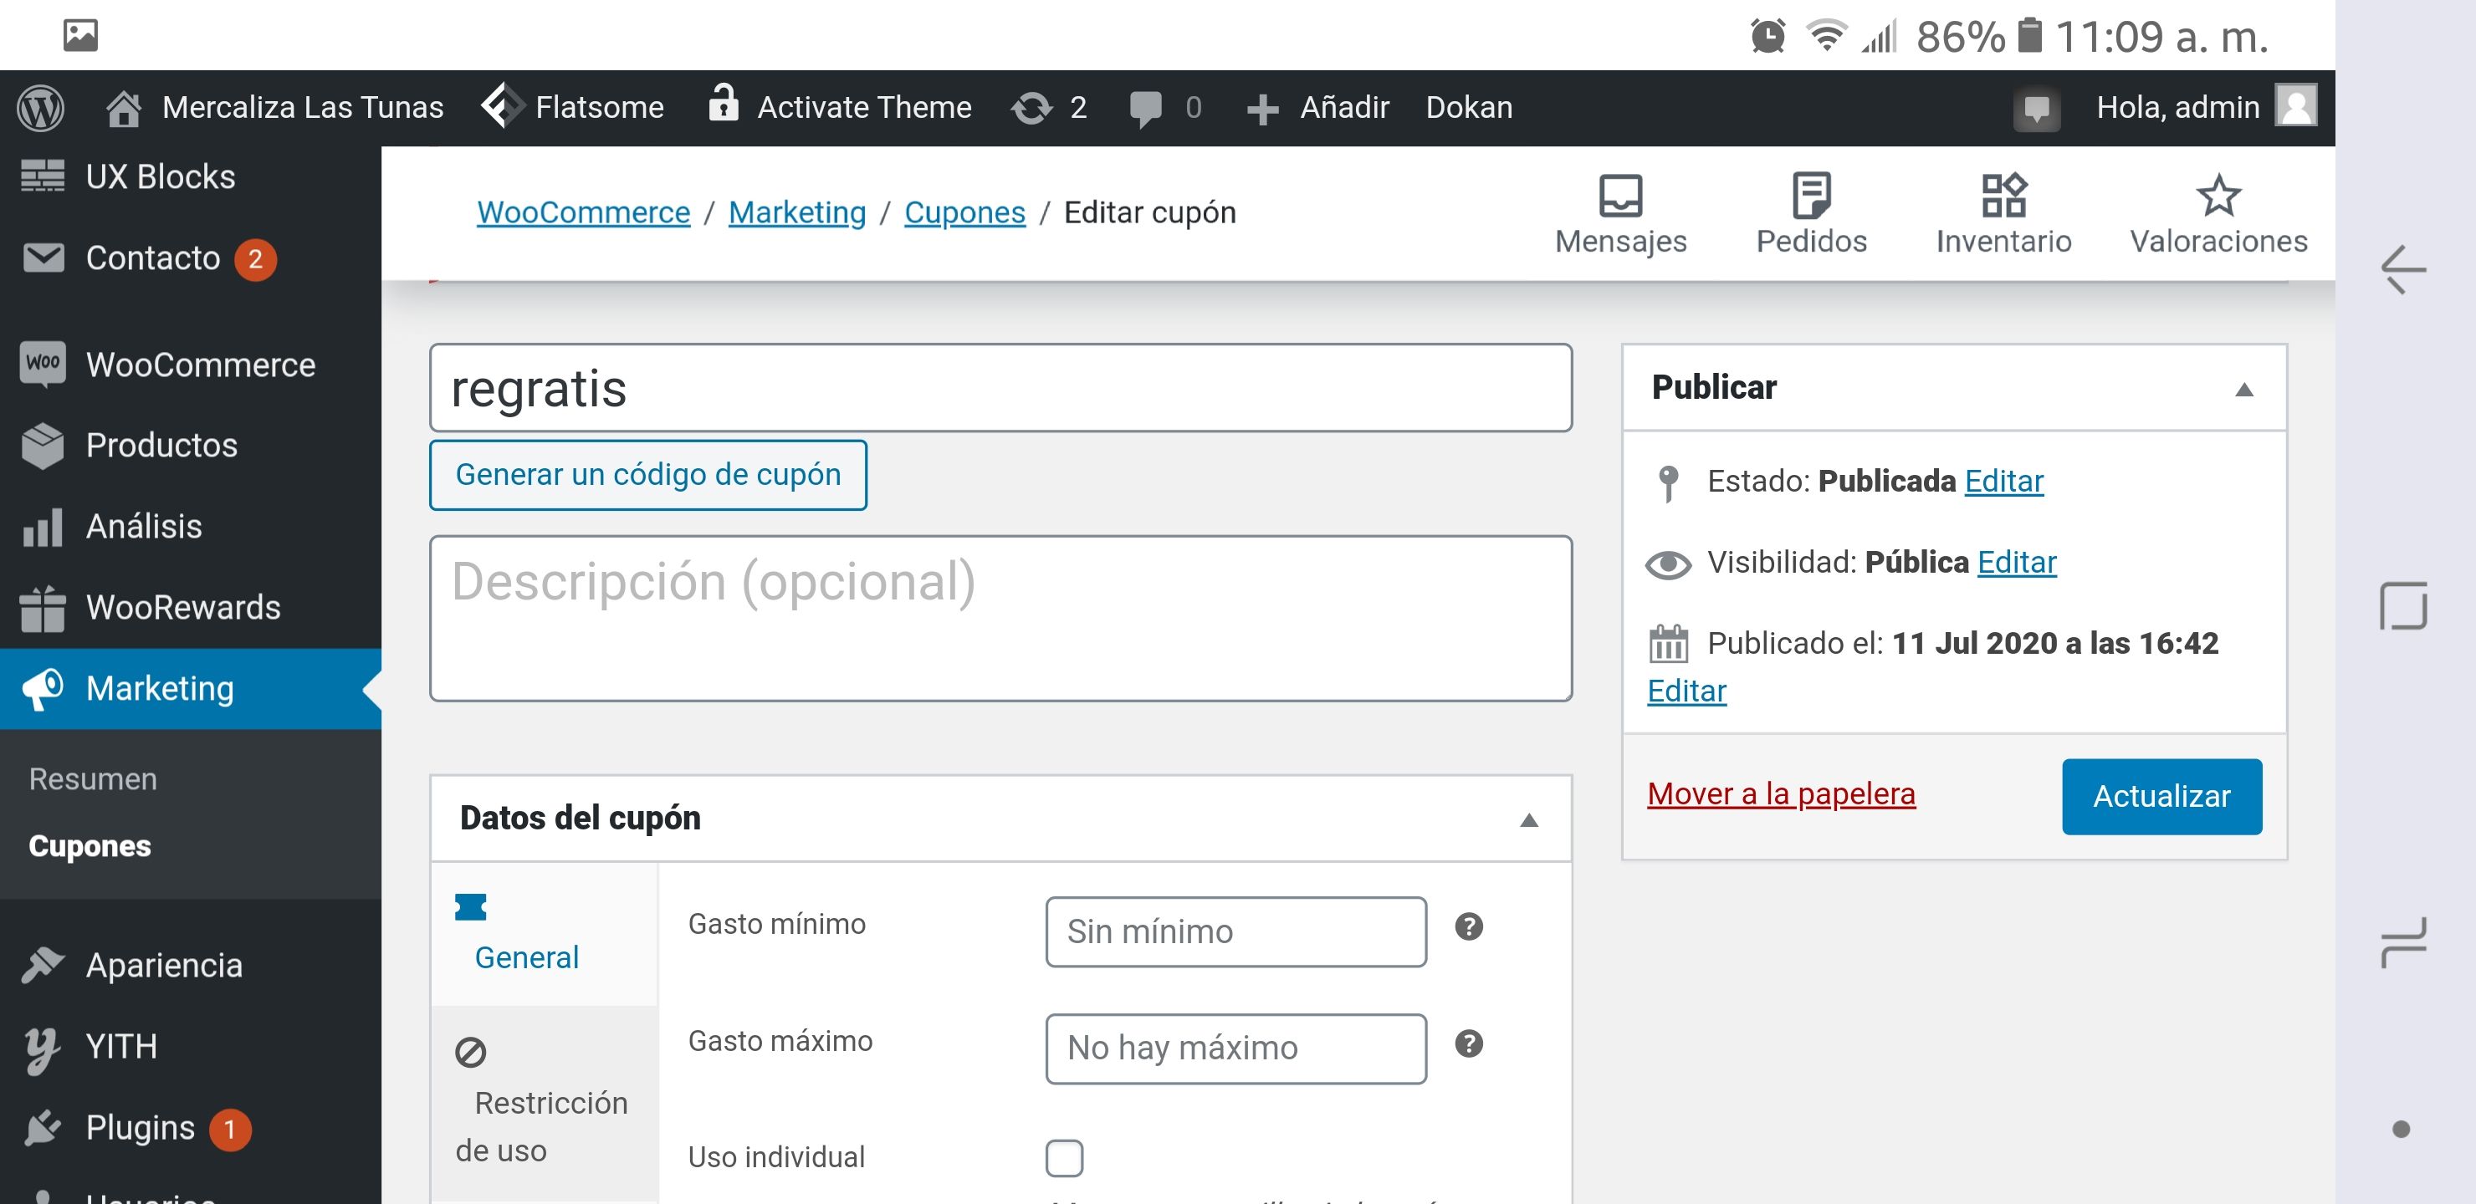
Task: Select the General coupon data tab
Action: 545,934
